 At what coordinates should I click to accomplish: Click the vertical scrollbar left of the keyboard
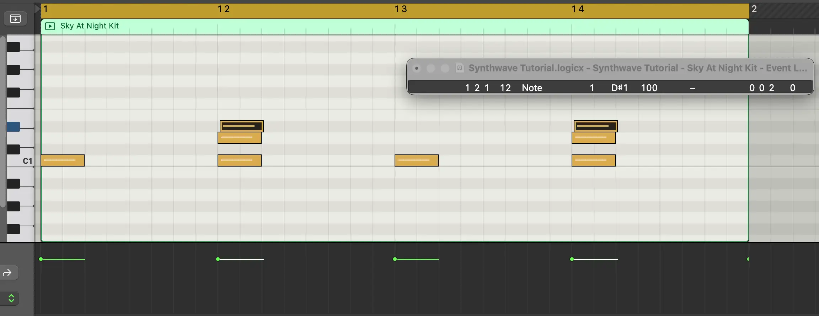point(3,121)
